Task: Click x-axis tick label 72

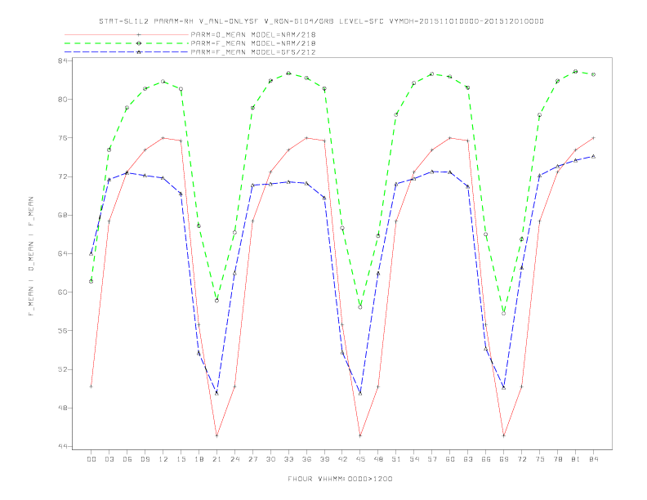Action: coord(522,459)
